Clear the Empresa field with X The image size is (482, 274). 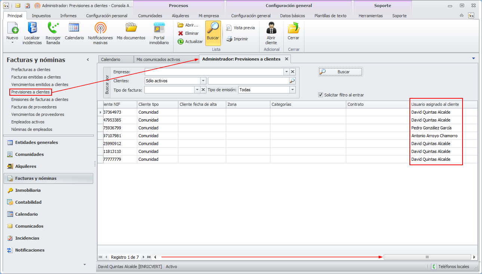(x=293, y=72)
